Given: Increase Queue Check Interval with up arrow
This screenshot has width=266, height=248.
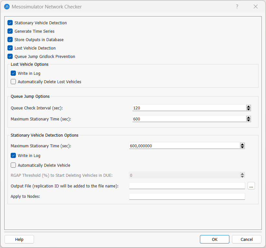Looking at the screenshot, I should click(x=249, y=106).
